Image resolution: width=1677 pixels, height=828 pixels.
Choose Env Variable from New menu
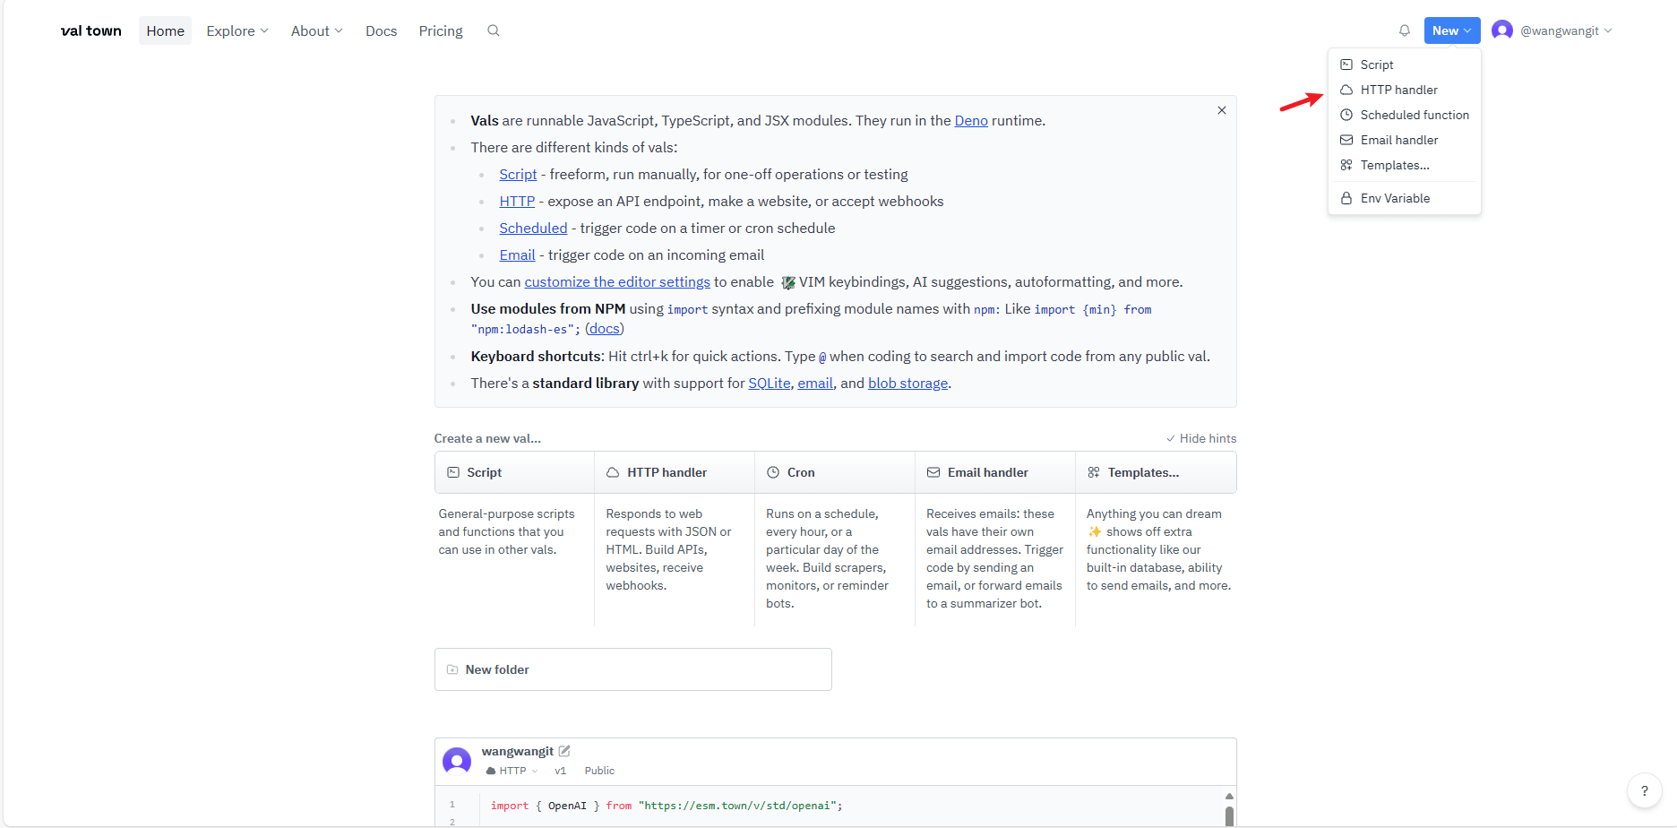tap(1404, 198)
